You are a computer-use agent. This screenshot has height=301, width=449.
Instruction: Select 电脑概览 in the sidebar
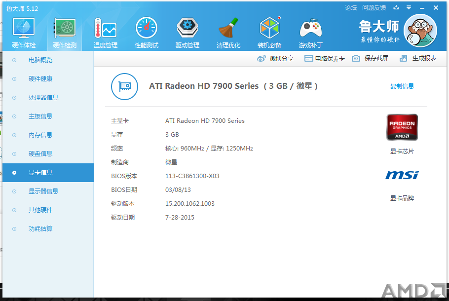pos(48,60)
